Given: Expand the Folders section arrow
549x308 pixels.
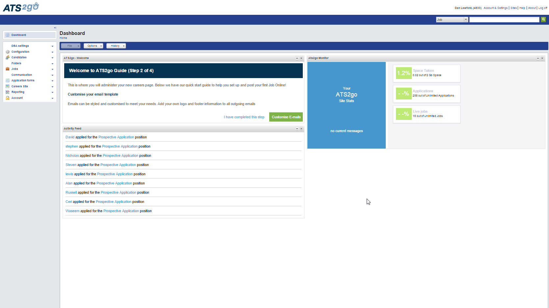Looking at the screenshot, I should click(52, 64).
